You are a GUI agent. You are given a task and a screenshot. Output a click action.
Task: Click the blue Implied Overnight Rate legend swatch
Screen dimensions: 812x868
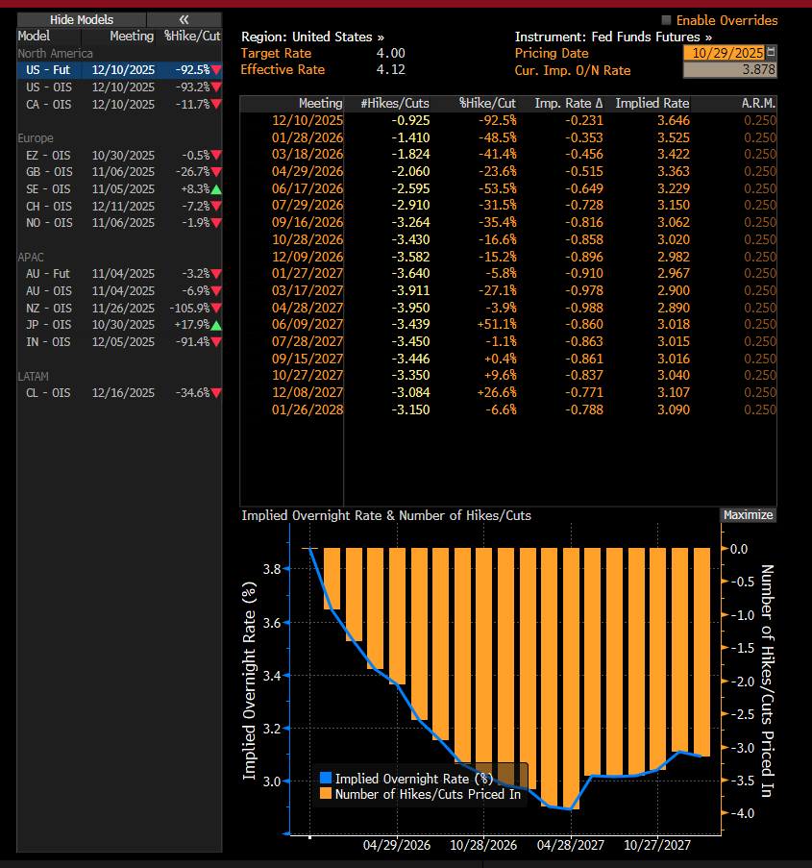(326, 778)
